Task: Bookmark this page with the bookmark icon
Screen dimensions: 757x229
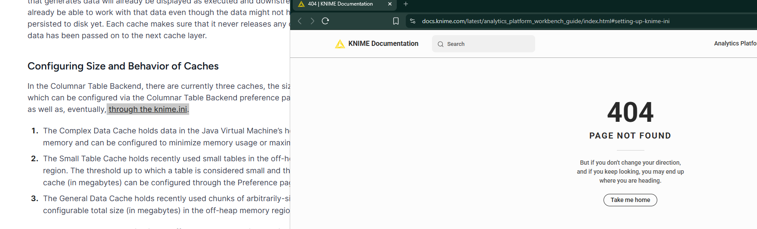Action: point(396,21)
